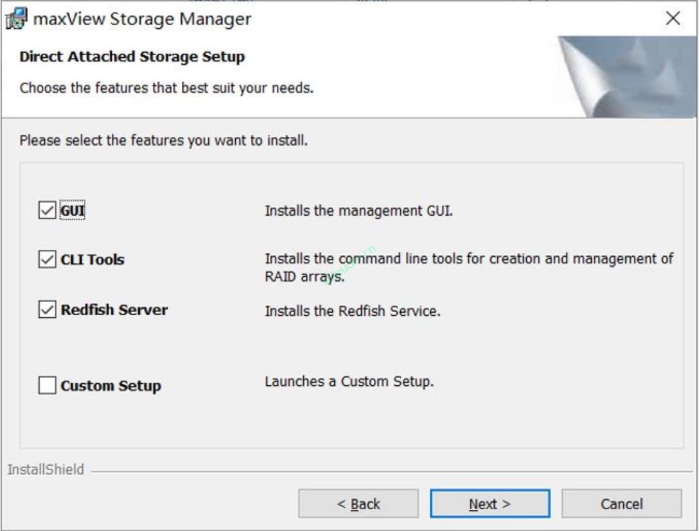The width and height of the screenshot is (699, 531).
Task: Close the maxView Storage Manager window
Action: click(x=673, y=18)
